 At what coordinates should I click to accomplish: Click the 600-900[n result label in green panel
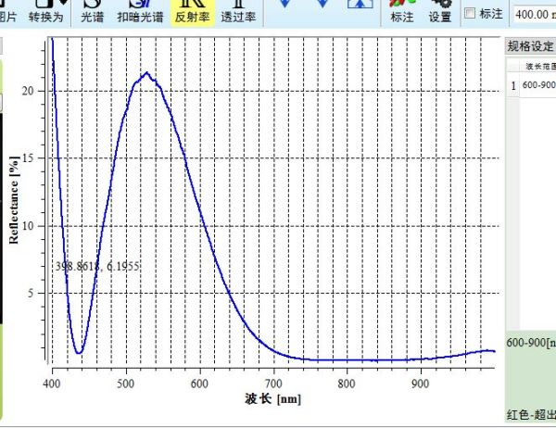click(531, 343)
